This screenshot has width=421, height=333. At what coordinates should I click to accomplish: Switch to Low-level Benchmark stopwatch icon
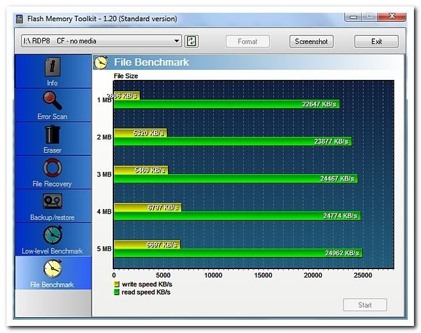[53, 235]
